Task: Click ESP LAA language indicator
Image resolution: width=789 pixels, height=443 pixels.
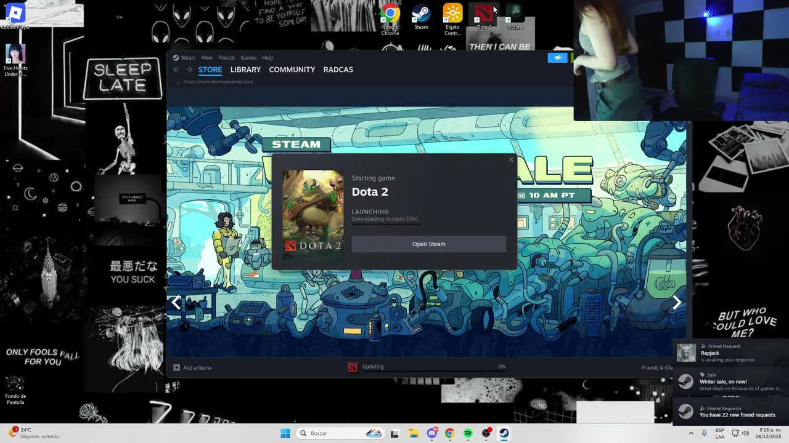Action: tap(720, 433)
